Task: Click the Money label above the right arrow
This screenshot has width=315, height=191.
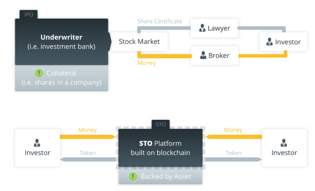Action: 233,130
